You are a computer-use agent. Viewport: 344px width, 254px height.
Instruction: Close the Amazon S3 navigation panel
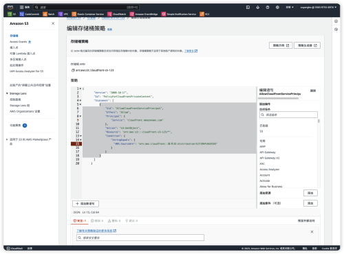53,23
